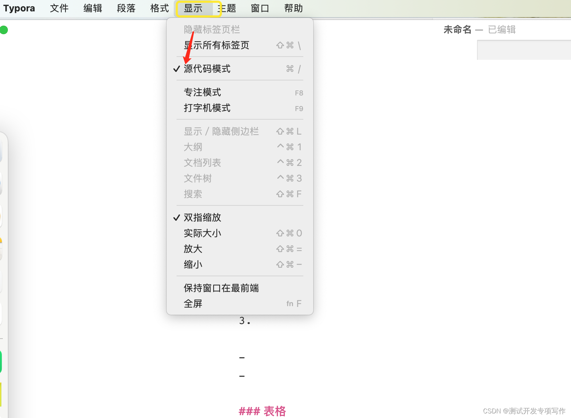Close the 显示 menu in the menu bar
Screen dimensions: 571x418
[x=193, y=8]
